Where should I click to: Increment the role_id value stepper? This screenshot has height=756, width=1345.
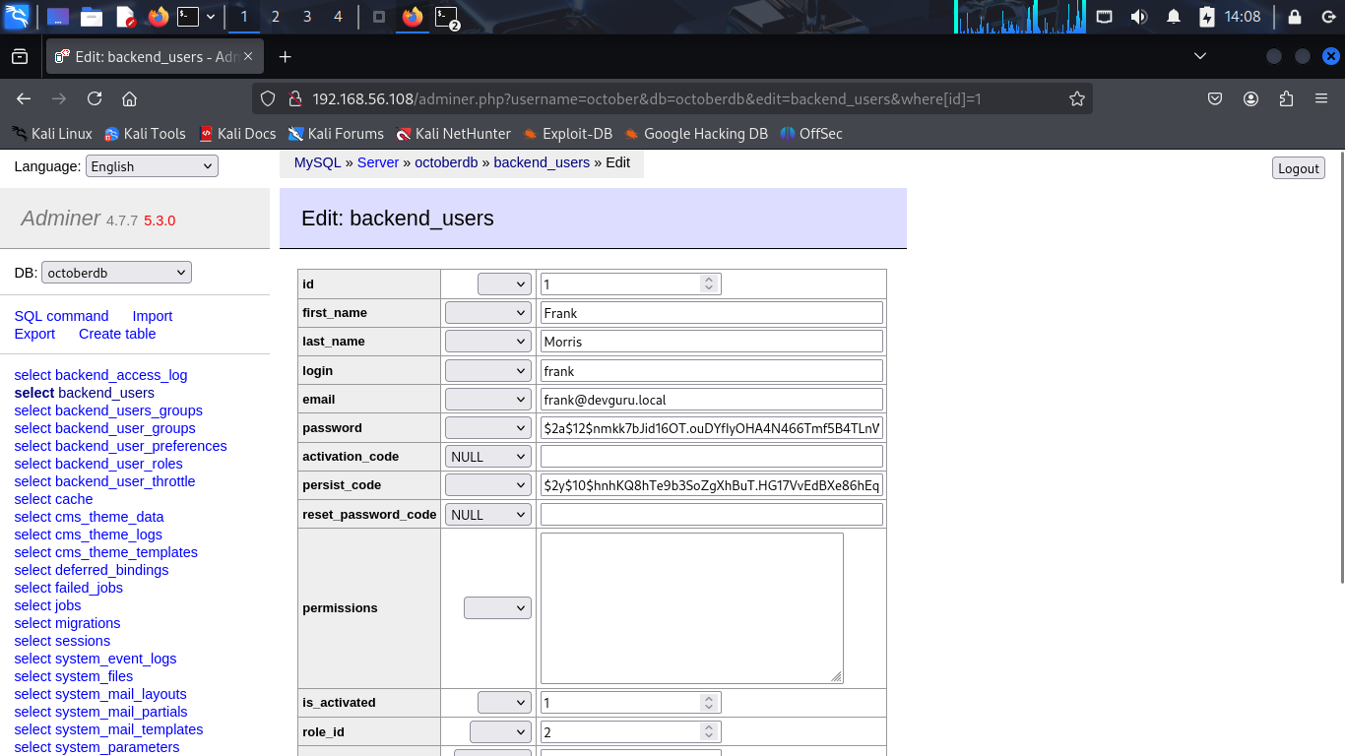708,727
